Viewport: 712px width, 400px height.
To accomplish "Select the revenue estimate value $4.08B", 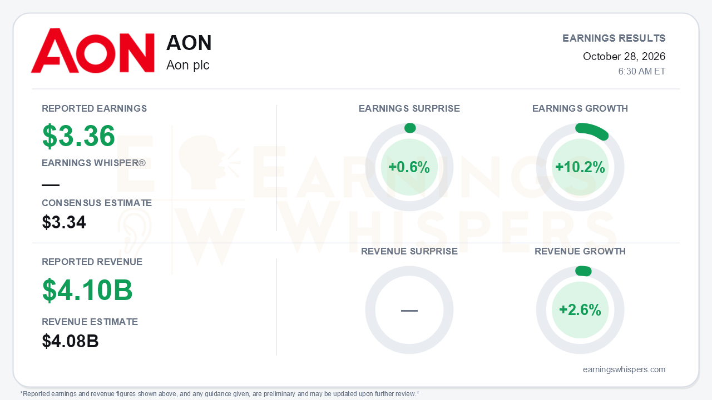I will click(x=71, y=341).
